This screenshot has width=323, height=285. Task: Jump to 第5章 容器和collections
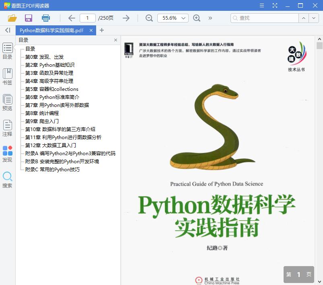click(52, 89)
